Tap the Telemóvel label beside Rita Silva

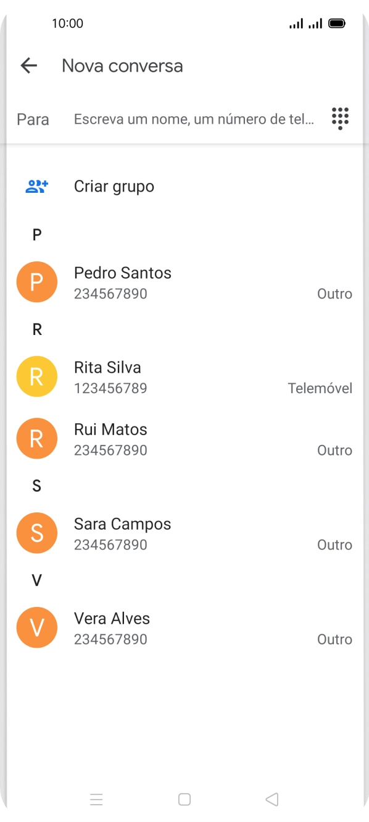320,388
